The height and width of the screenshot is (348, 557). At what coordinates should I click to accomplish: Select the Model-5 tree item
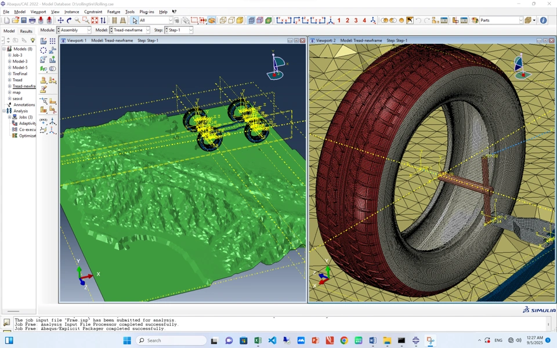click(20, 67)
